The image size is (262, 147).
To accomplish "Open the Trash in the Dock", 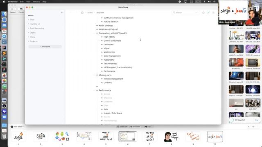I will pyautogui.click(x=4, y=136).
